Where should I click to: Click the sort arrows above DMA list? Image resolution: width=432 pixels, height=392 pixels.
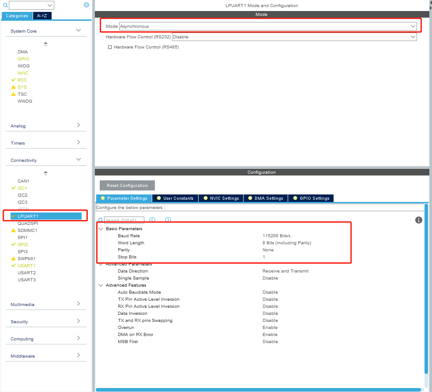pyautogui.click(x=46, y=44)
